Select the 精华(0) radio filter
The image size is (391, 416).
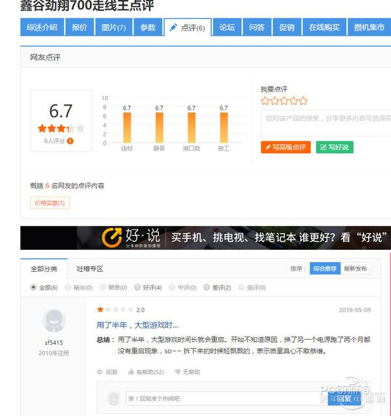click(68, 287)
